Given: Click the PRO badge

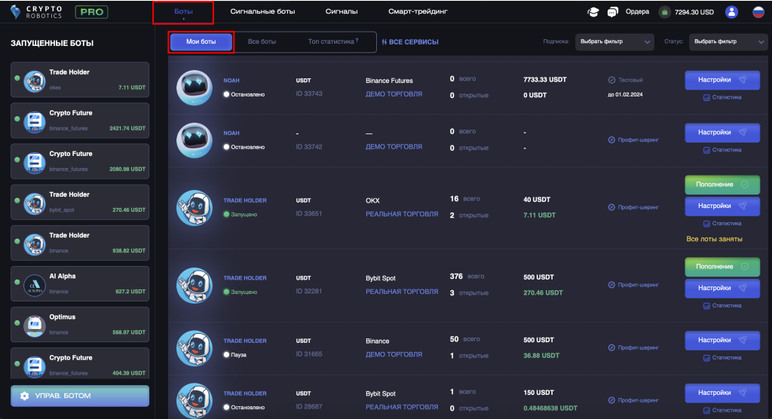Looking at the screenshot, I should pos(91,12).
